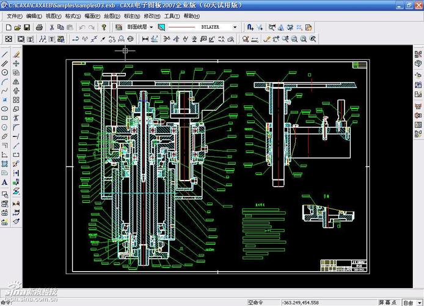Image resolution: width=424 pixels, height=306 pixels.
Task: Open an existing file with folder icon
Action: 18,28
